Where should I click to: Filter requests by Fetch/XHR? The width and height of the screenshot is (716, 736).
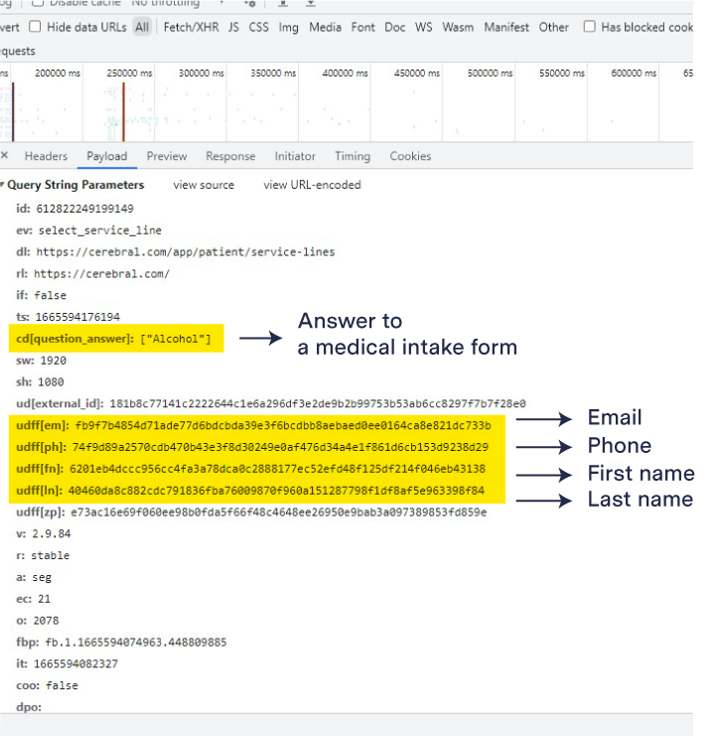point(191,27)
